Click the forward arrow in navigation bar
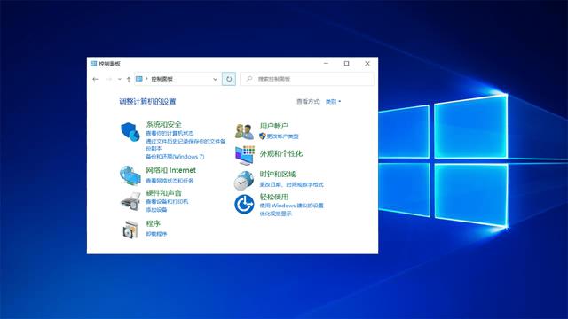The width and height of the screenshot is (568, 319). click(108, 79)
